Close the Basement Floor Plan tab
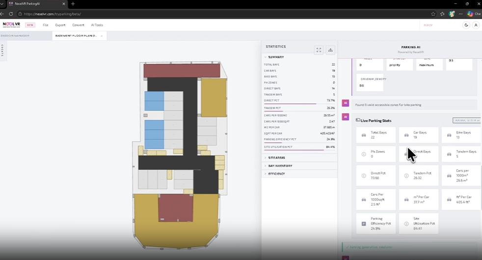482x260 pixels. [102, 36]
